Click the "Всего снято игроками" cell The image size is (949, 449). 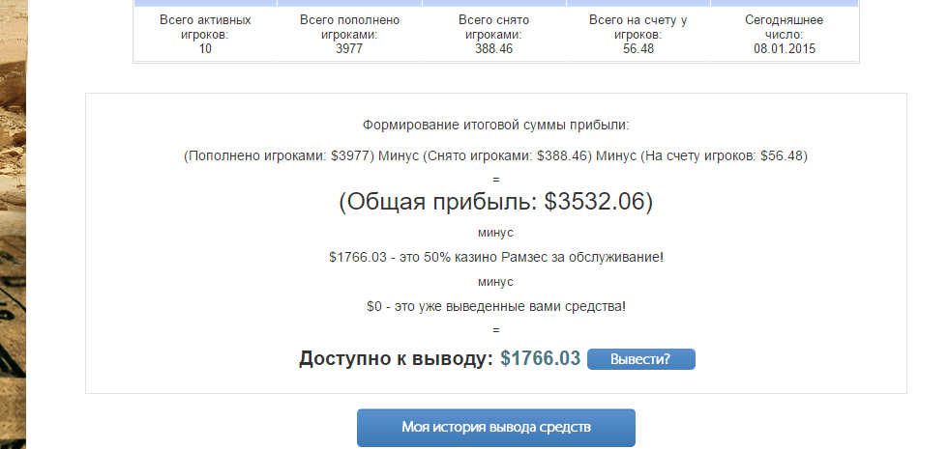coord(494,34)
